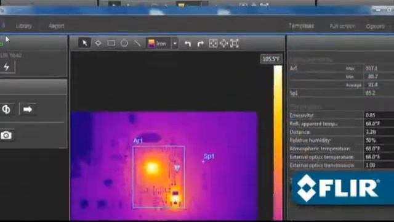Click the temperature color scale bar
The width and height of the screenshot is (394, 222).
pos(278,142)
